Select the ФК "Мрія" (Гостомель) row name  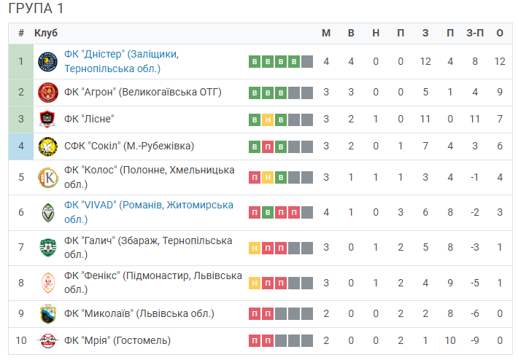point(117,340)
